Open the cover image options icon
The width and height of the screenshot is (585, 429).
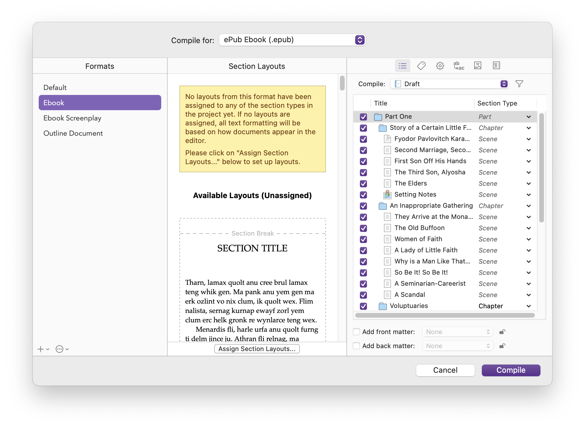tap(477, 66)
